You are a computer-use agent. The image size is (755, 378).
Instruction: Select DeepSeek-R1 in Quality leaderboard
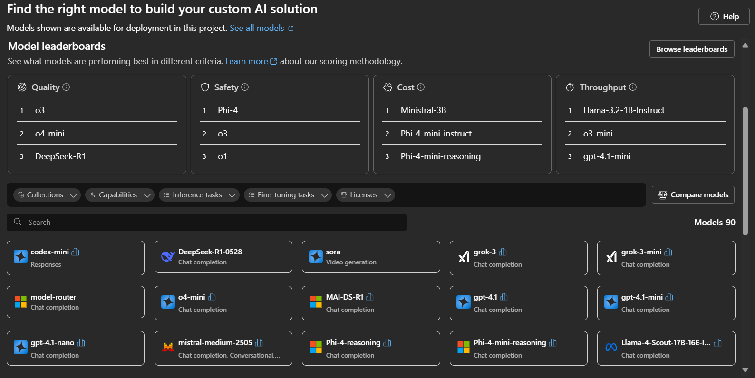point(60,156)
